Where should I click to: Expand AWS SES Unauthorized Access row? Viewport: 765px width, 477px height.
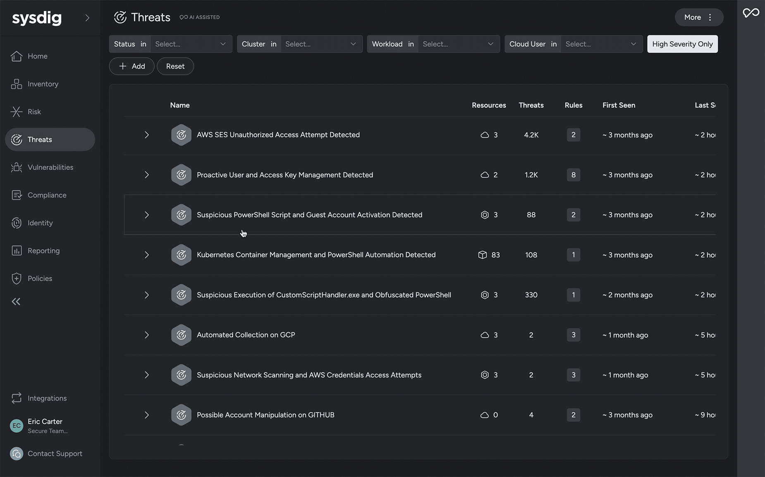[x=147, y=135]
